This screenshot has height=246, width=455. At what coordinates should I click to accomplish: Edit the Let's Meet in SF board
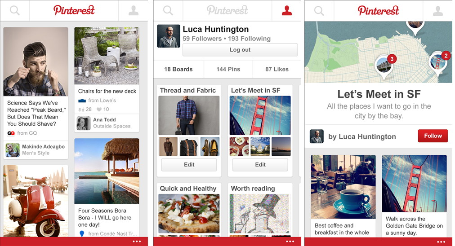(260, 165)
